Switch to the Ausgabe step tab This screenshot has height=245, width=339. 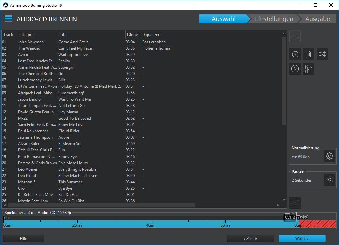pos(318,19)
